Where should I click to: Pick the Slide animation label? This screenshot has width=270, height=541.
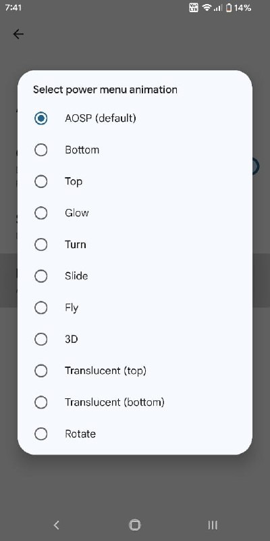76,276
